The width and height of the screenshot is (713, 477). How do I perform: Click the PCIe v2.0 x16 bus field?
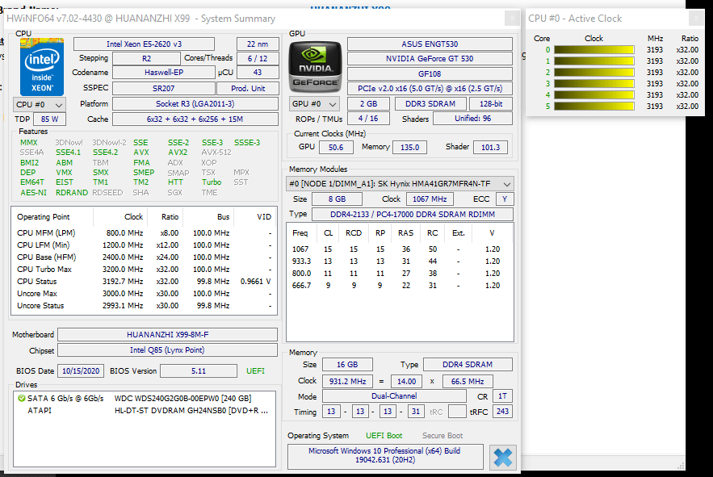(430, 88)
